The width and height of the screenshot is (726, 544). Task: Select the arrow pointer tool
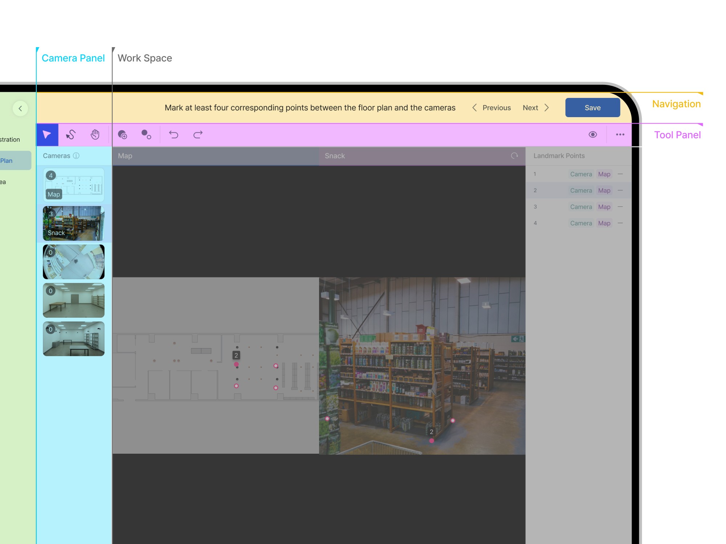47,135
